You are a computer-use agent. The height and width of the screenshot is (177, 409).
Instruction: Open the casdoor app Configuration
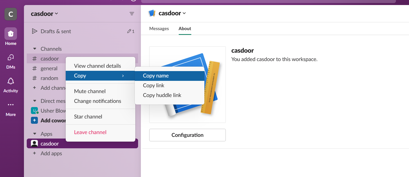tap(187, 135)
